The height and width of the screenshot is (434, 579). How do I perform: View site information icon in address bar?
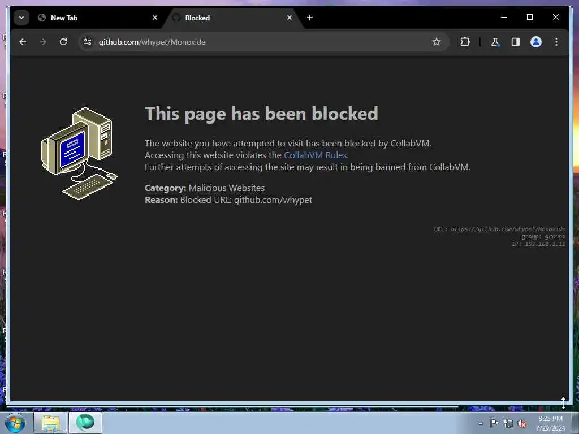coord(88,42)
